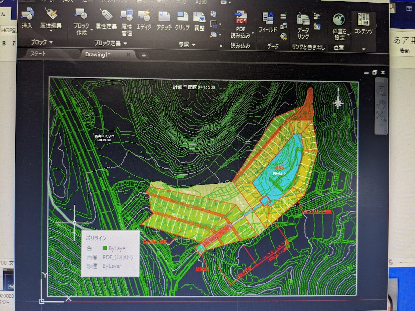Close the Drawing1* tab
This screenshot has height=311, width=415.
point(128,54)
